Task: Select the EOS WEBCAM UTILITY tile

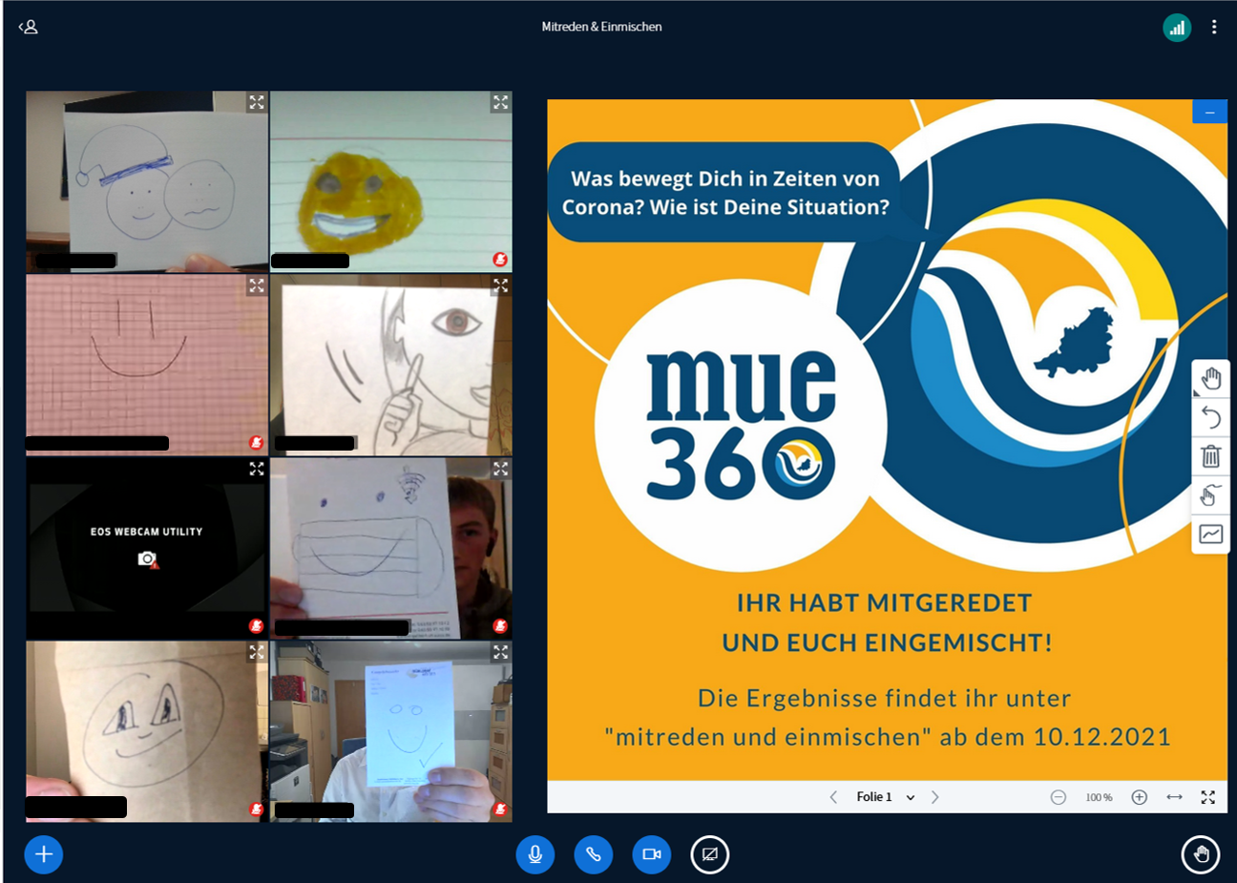Action: (x=147, y=548)
